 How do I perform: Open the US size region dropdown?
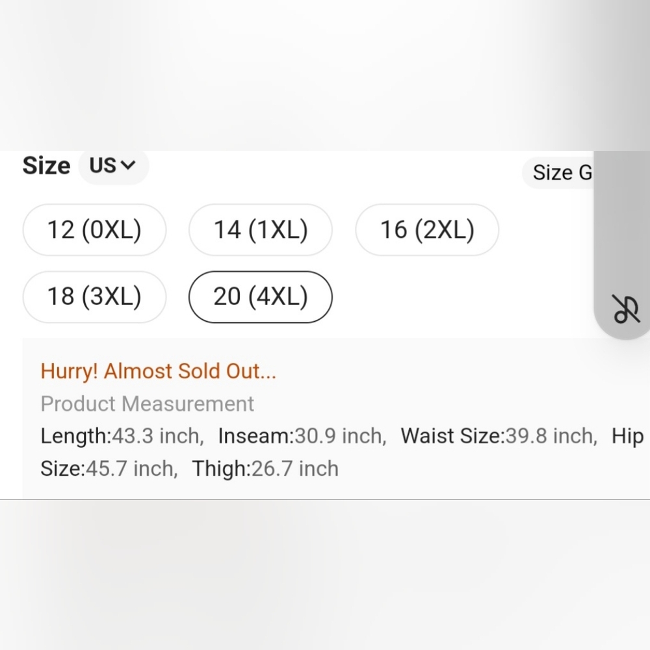tap(113, 166)
